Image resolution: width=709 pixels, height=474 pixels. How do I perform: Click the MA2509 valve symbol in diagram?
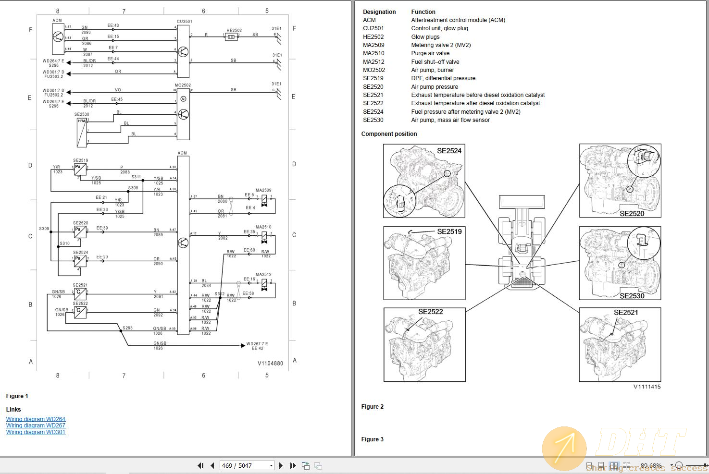coord(264,201)
